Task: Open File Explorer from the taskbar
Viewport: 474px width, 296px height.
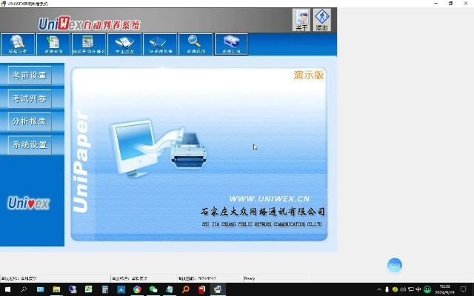Action: click(56, 289)
